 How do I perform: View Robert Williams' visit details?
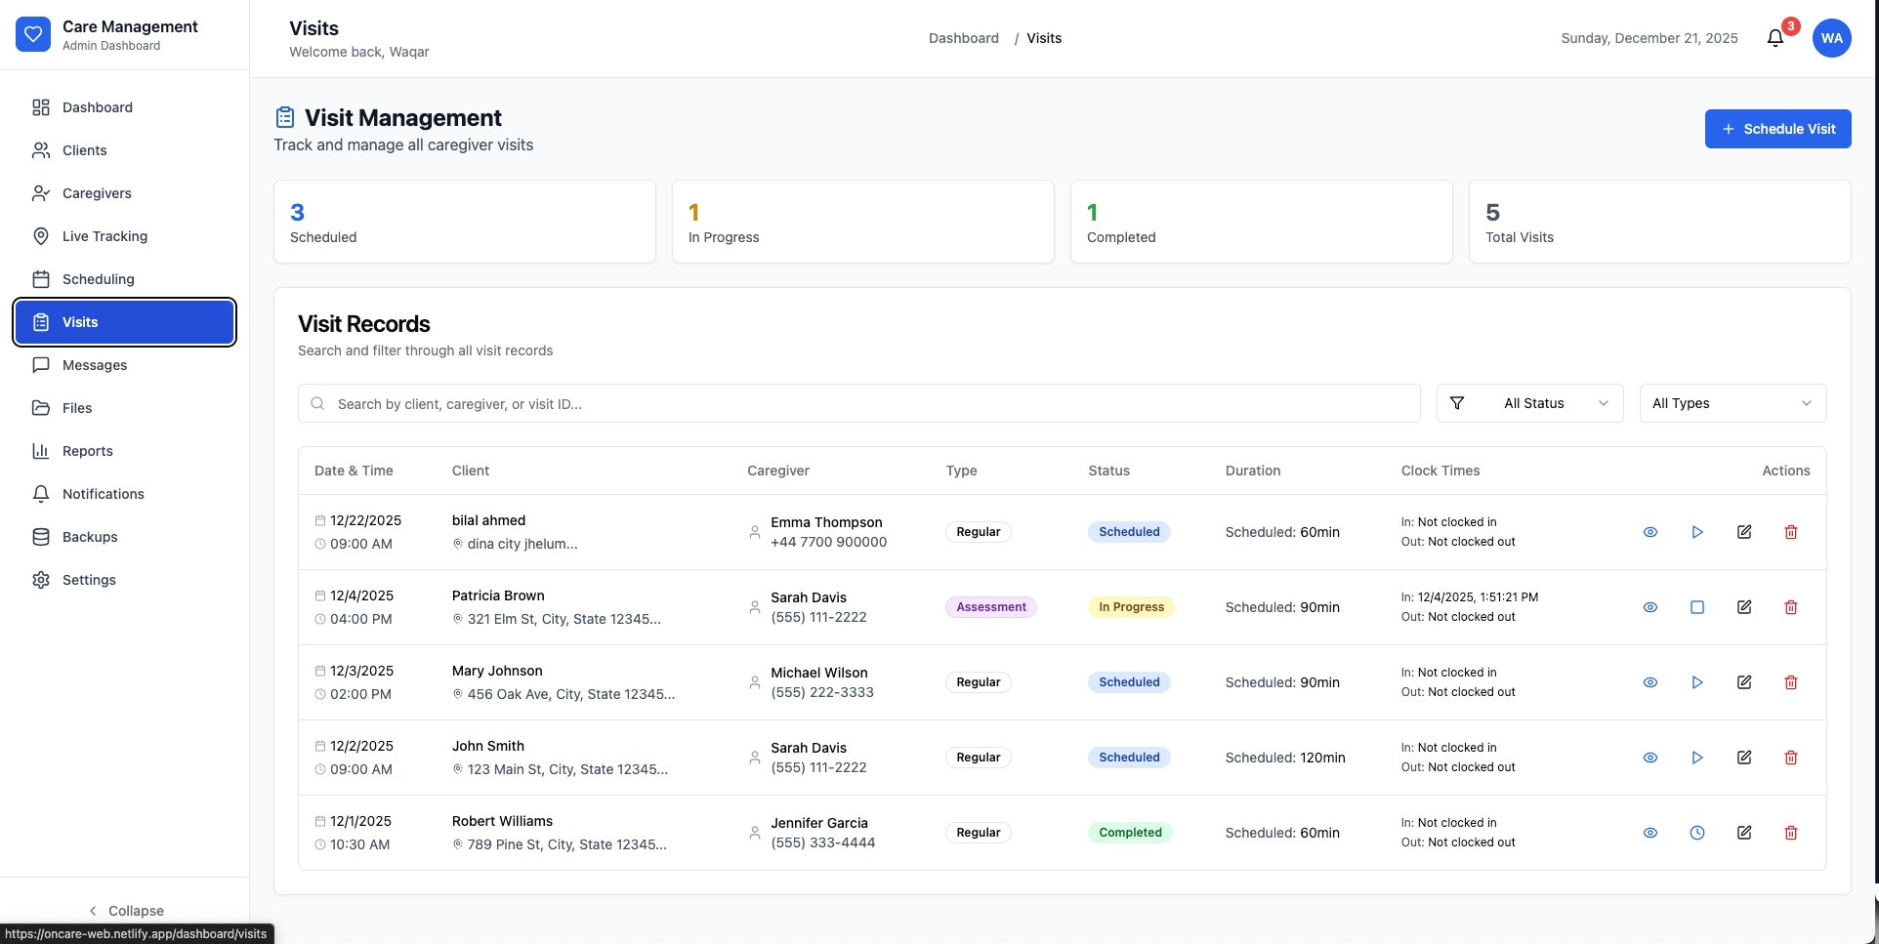(1650, 833)
